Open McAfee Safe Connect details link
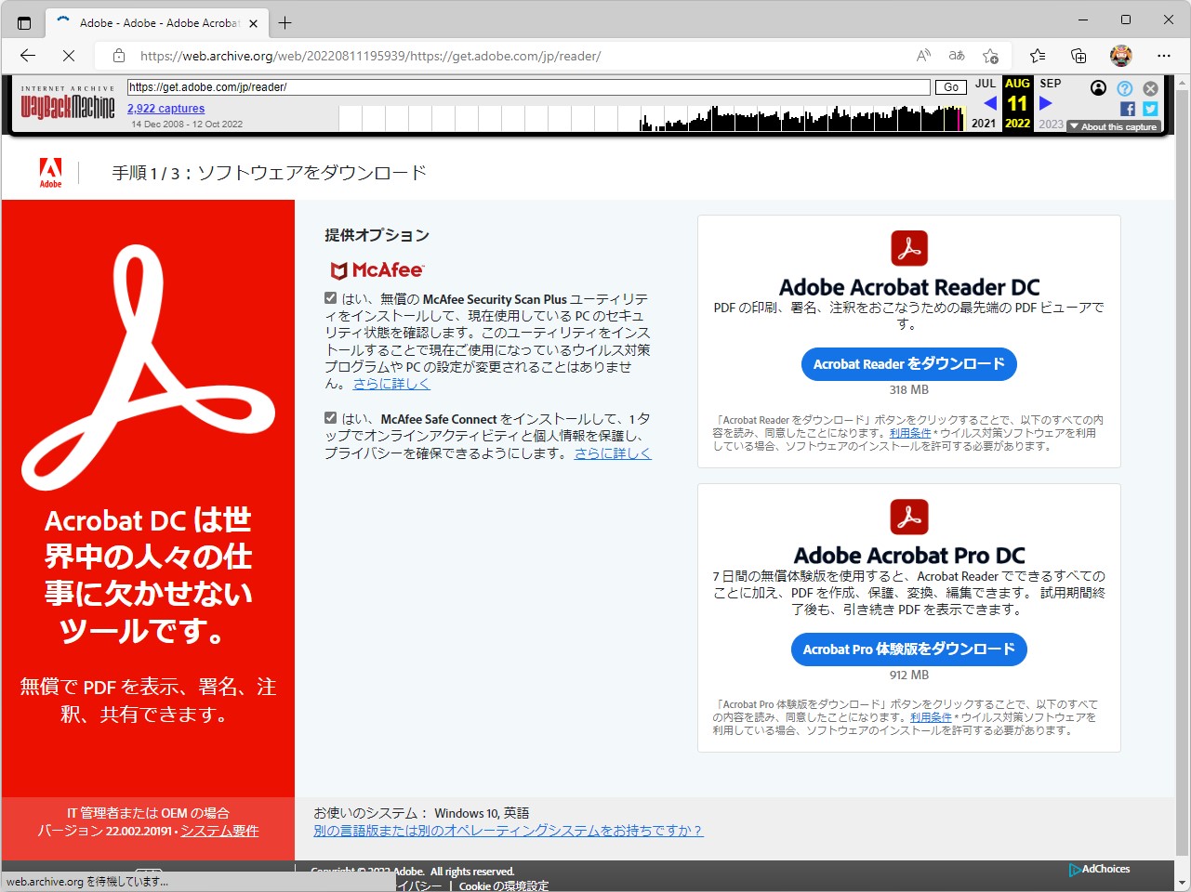 click(613, 453)
